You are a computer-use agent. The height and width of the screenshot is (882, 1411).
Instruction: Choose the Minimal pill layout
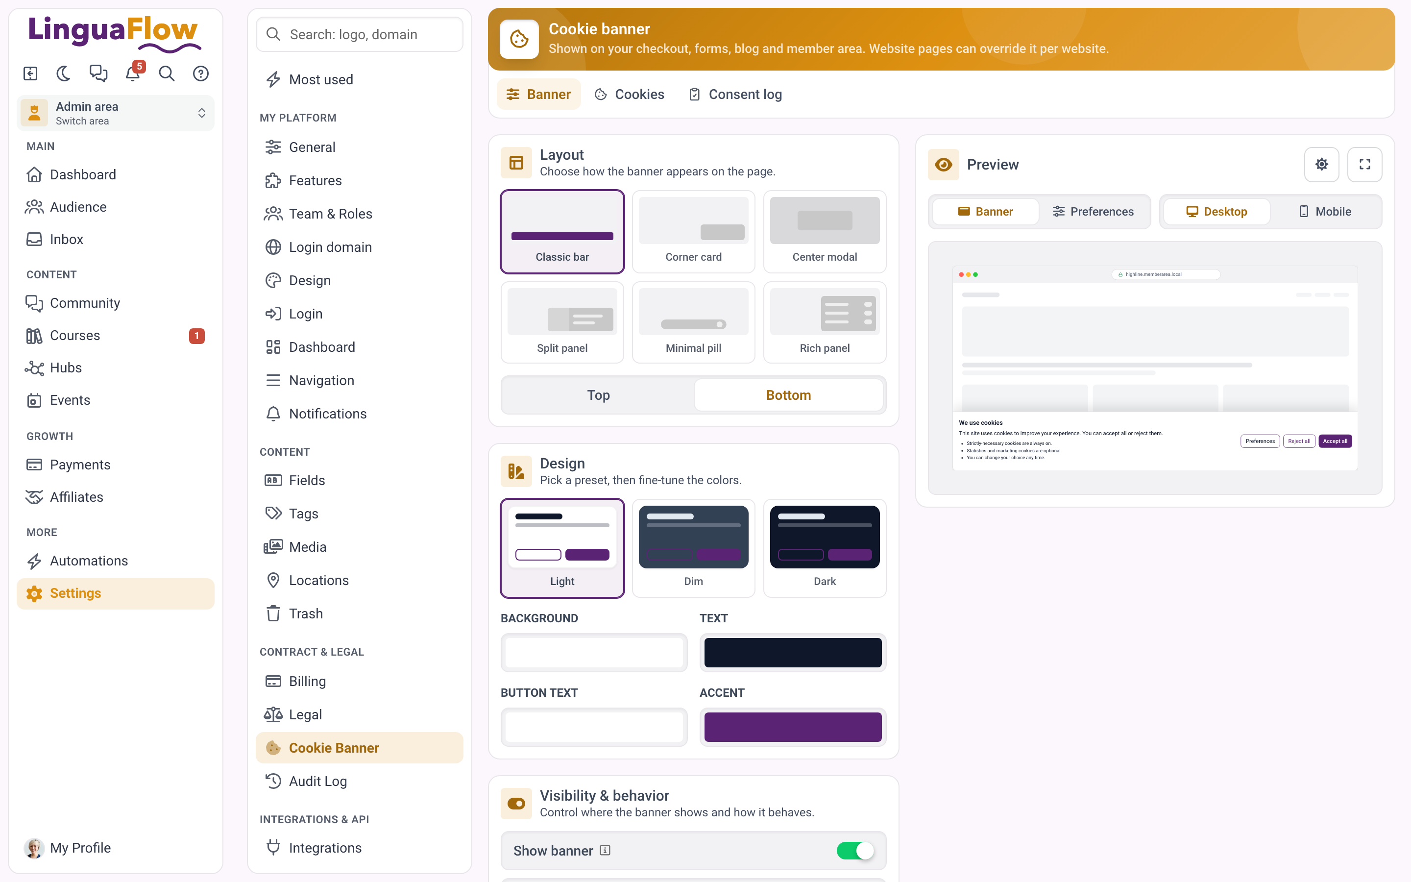tap(693, 322)
